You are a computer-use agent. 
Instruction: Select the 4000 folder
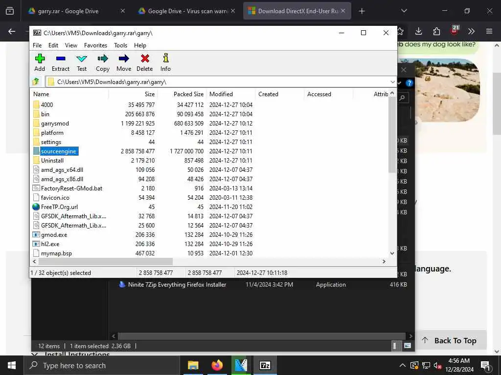47,104
